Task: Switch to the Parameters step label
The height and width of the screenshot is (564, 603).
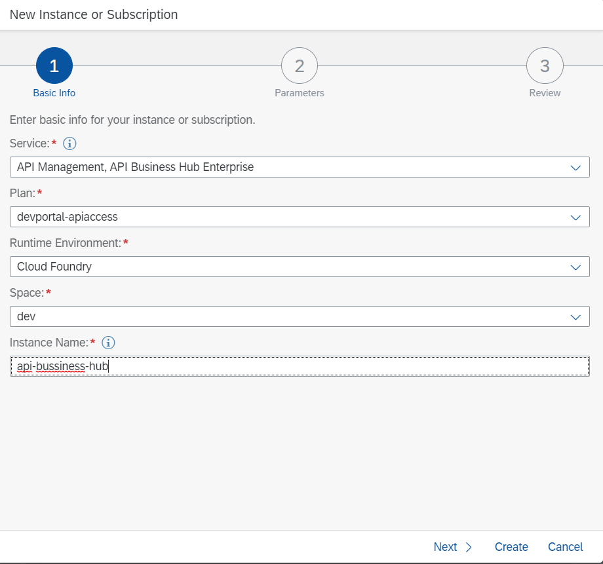Action: coord(300,93)
